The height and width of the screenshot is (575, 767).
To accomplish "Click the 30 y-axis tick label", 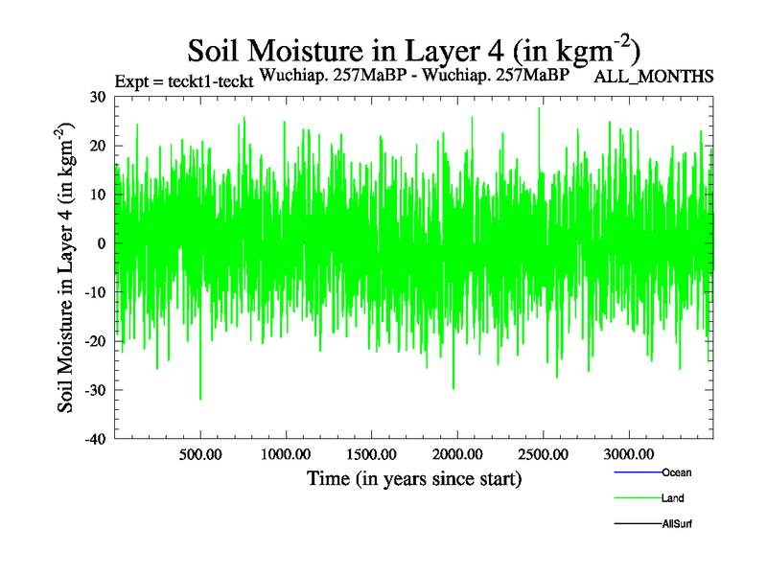I will tap(96, 97).
